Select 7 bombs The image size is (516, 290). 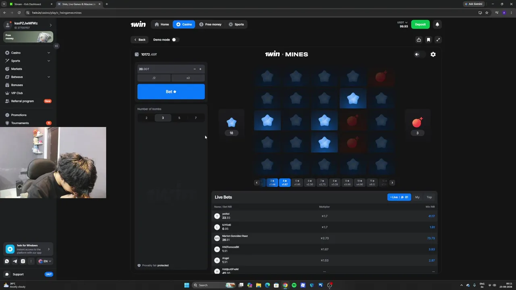click(196, 118)
